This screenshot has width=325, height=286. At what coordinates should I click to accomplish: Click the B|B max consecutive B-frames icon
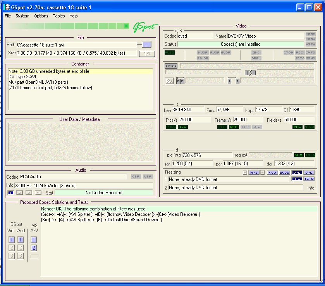click(x=180, y=80)
